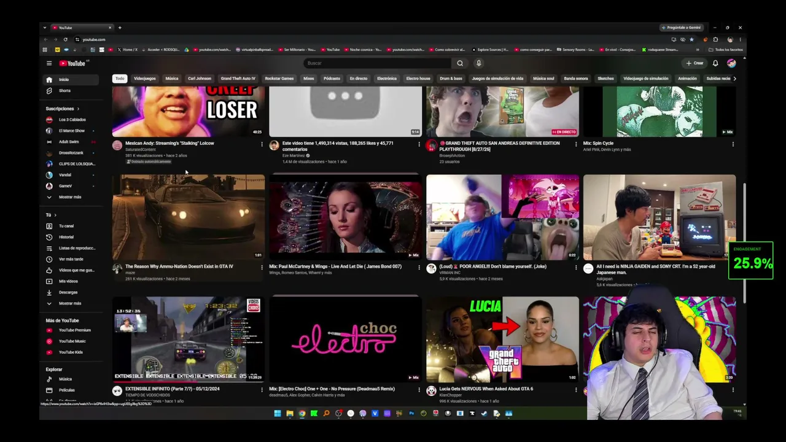Viewport: 786px width, 442px height.
Task: Open options for Ammu-Nation video
Action: tap(262, 268)
